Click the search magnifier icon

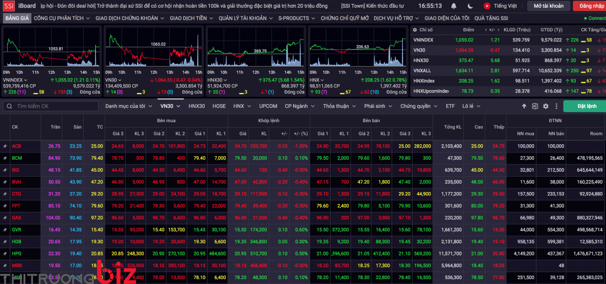click(10, 106)
